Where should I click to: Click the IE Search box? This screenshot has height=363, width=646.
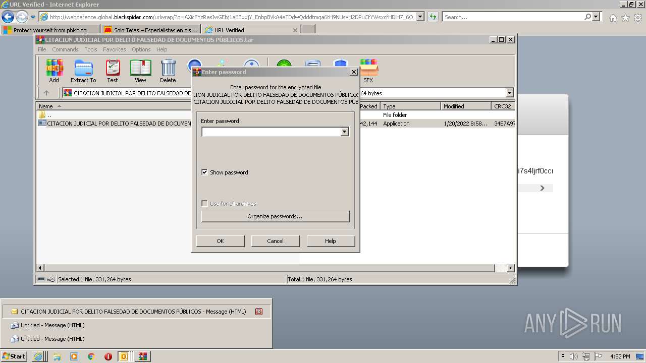[512, 17]
